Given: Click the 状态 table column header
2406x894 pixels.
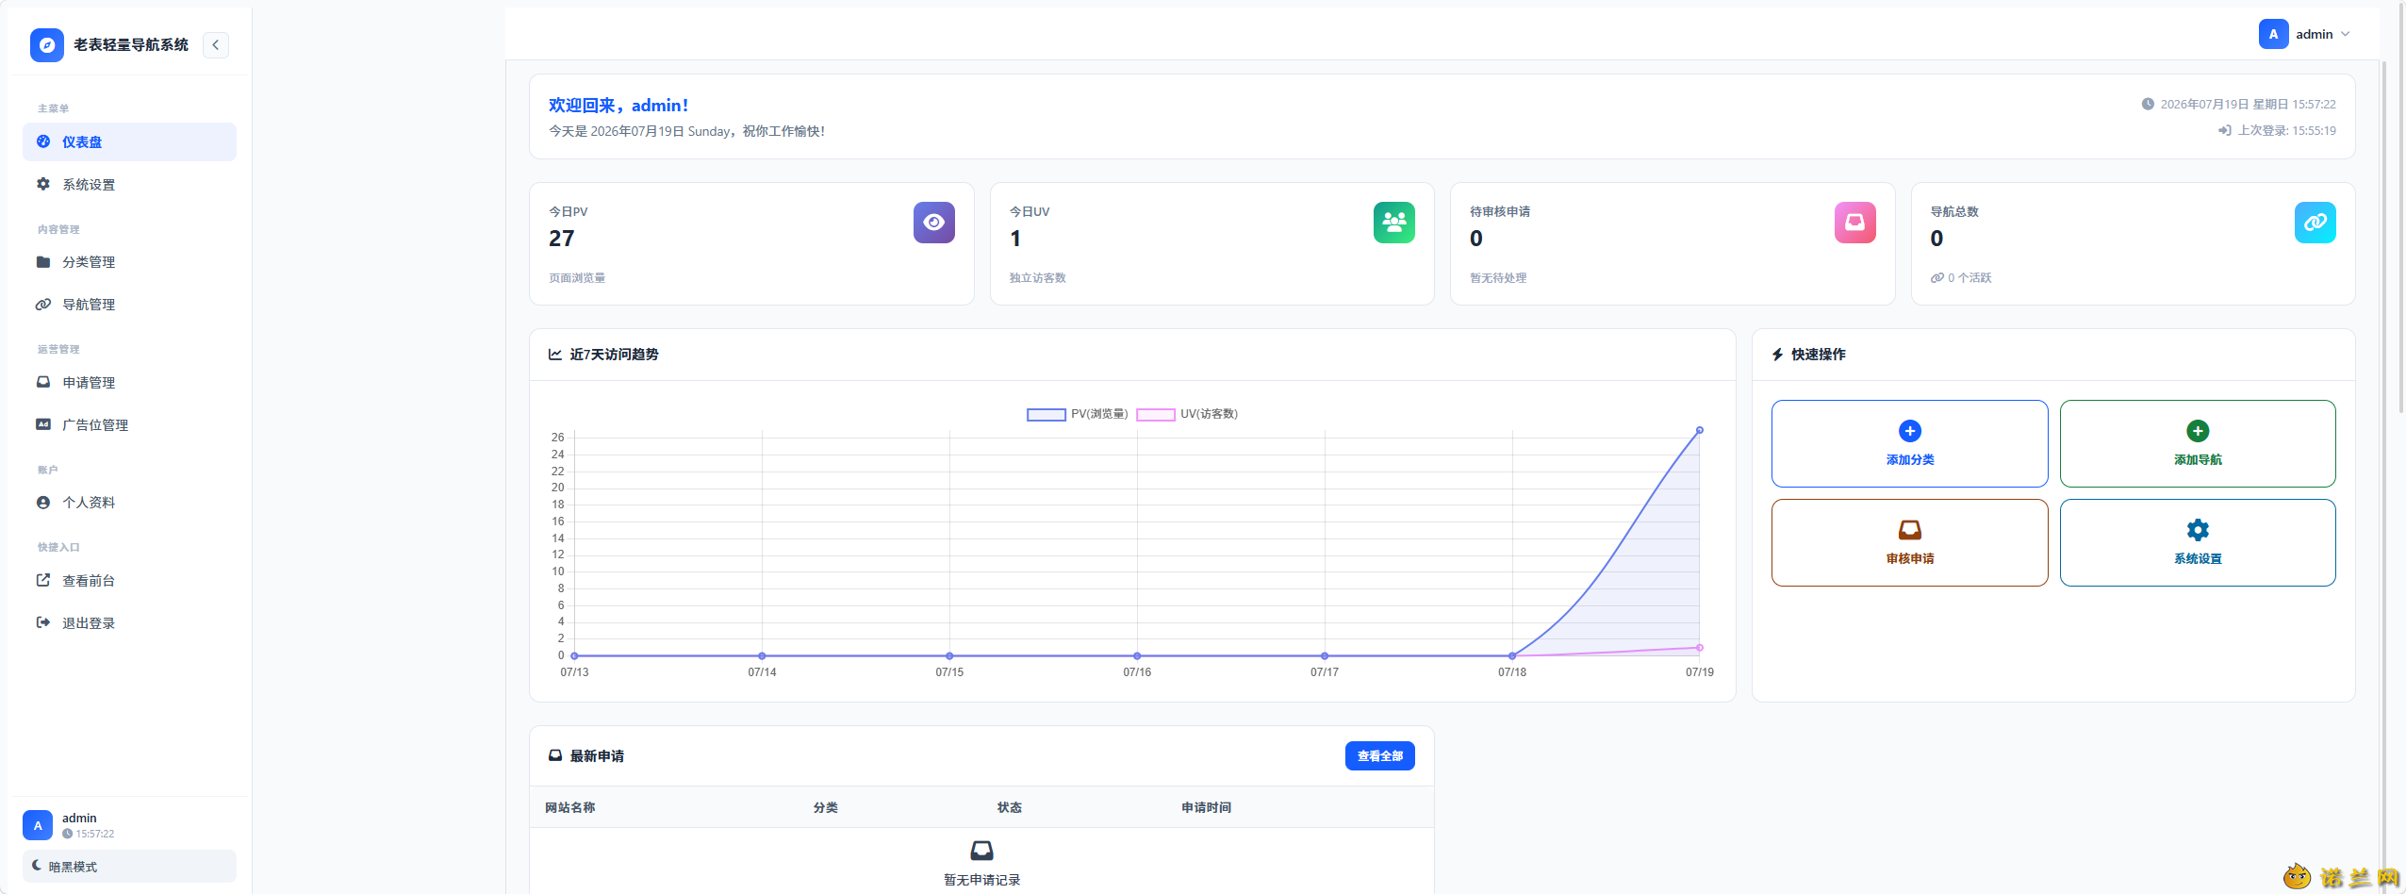Looking at the screenshot, I should click(x=1010, y=808).
